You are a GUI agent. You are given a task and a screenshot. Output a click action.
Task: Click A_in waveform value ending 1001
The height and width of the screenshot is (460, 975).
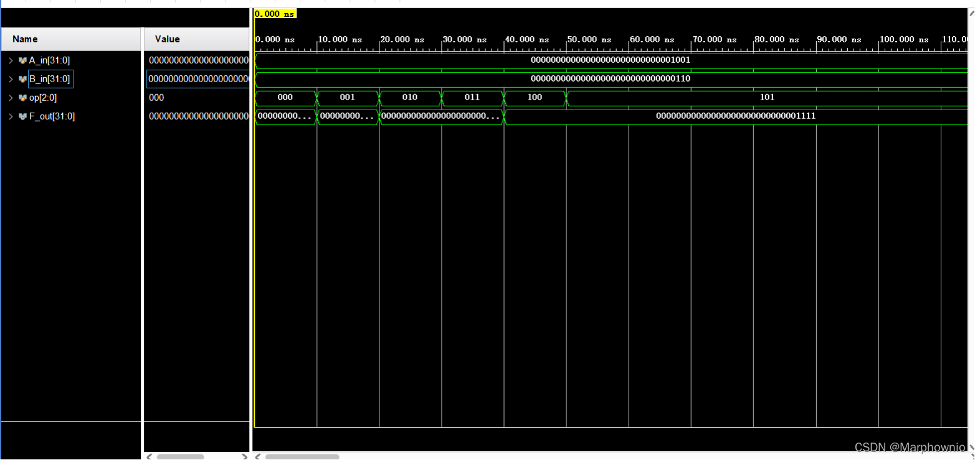click(611, 60)
